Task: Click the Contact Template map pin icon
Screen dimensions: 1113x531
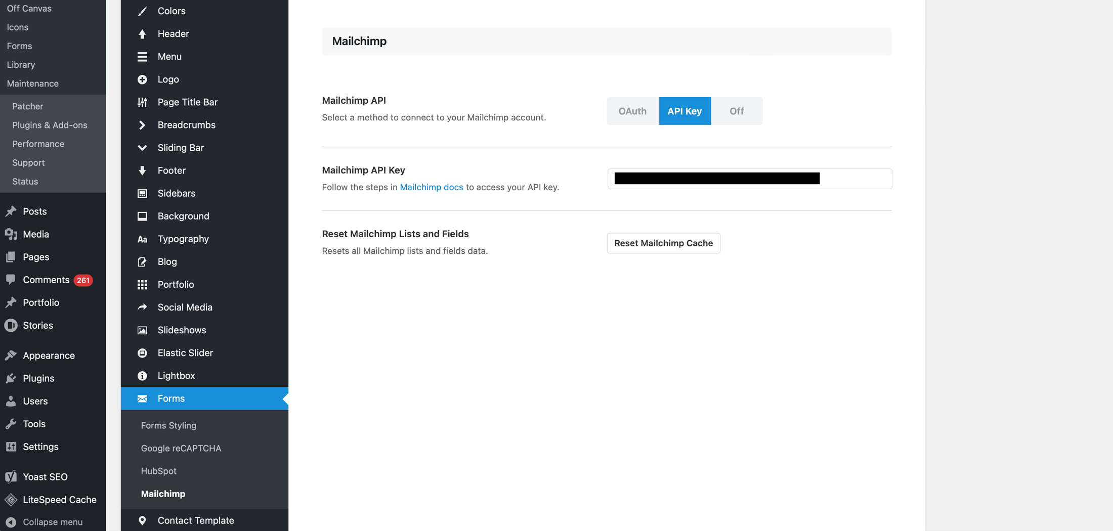Action: pyautogui.click(x=142, y=520)
